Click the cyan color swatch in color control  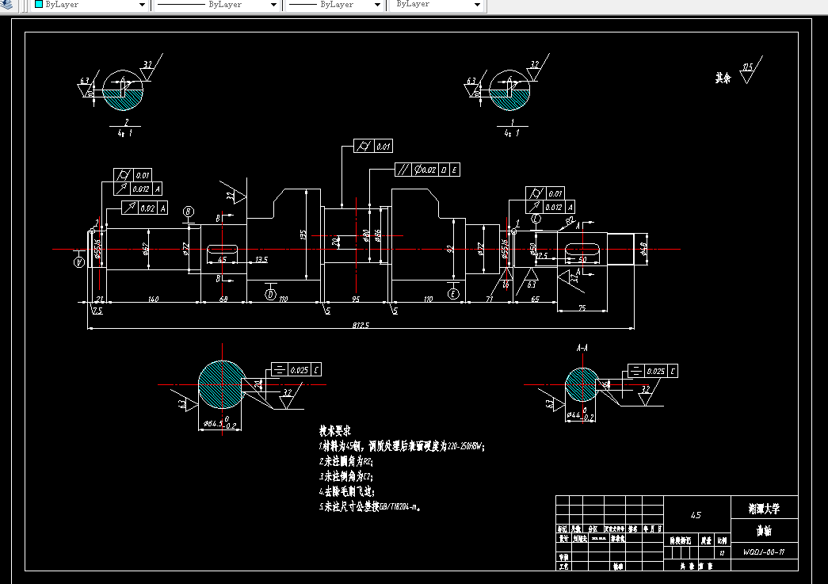tap(39, 4)
